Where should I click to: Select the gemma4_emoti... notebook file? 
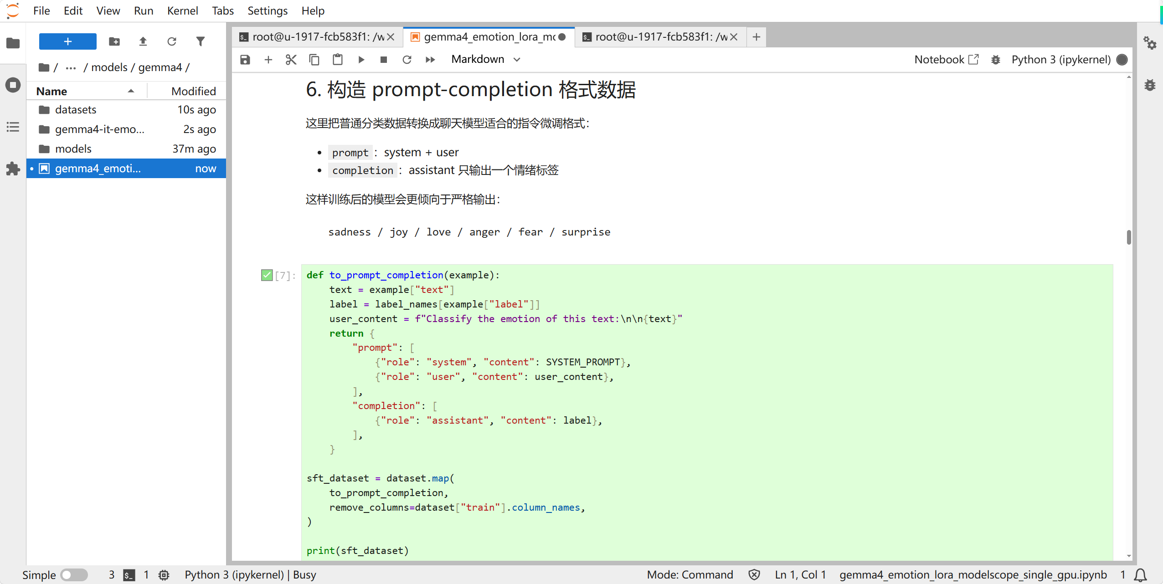126,169
